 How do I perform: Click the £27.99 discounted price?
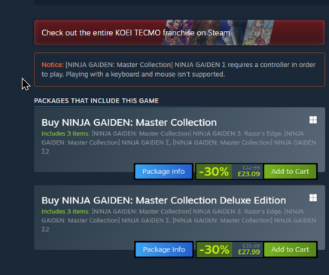[248, 252]
